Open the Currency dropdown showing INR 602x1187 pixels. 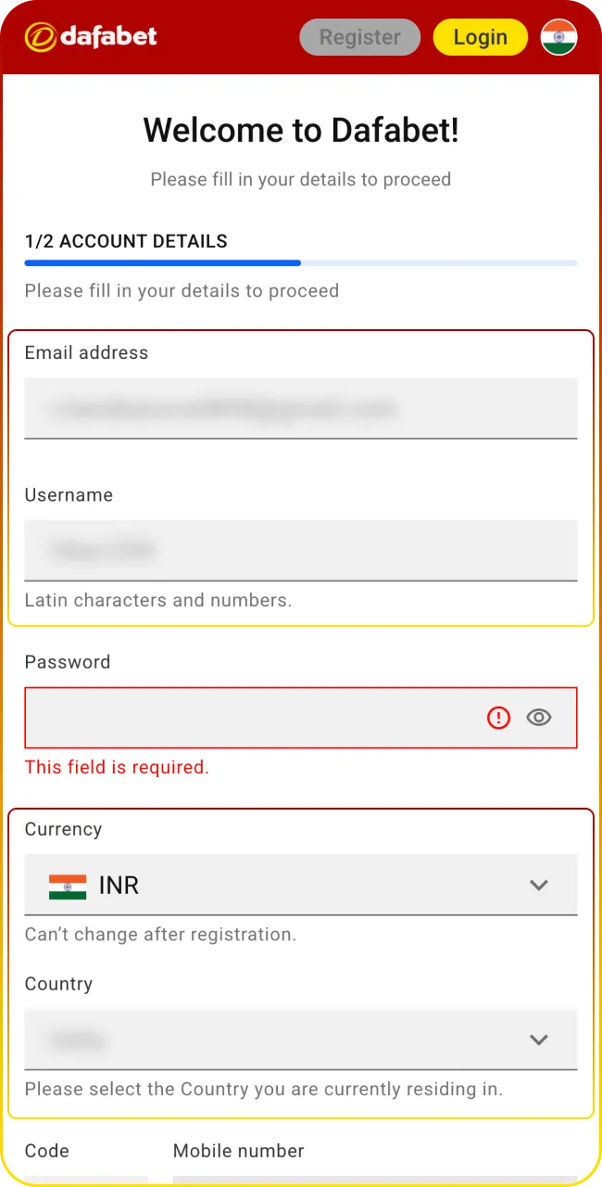301,885
